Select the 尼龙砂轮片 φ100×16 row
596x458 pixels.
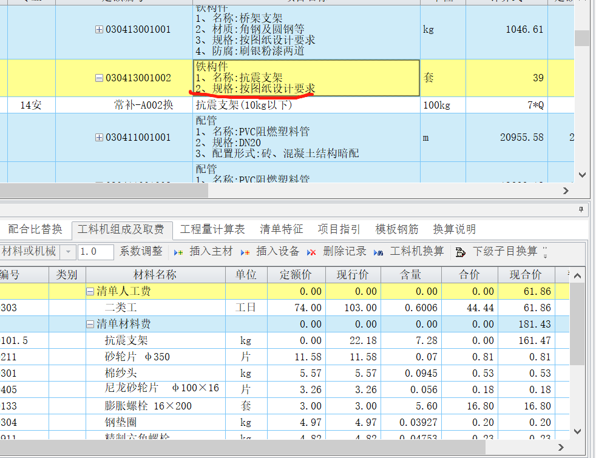coord(284,389)
